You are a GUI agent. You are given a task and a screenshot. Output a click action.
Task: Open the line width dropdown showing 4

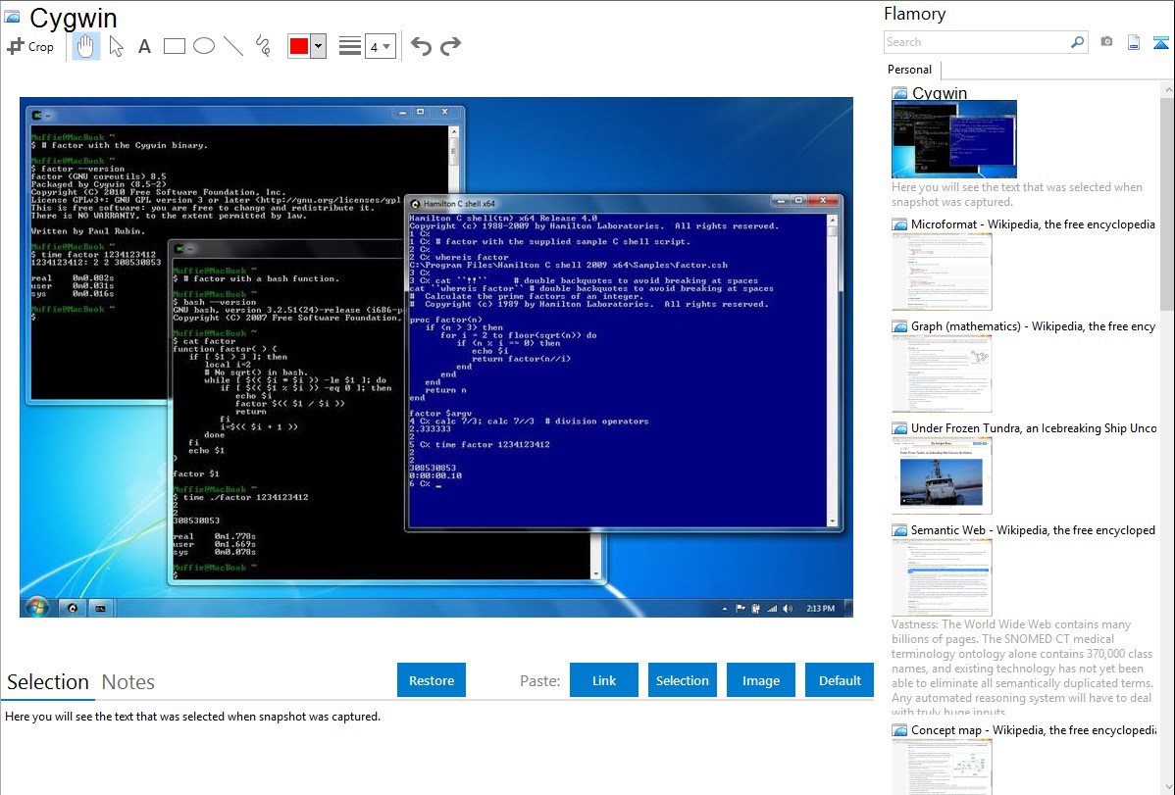380,46
